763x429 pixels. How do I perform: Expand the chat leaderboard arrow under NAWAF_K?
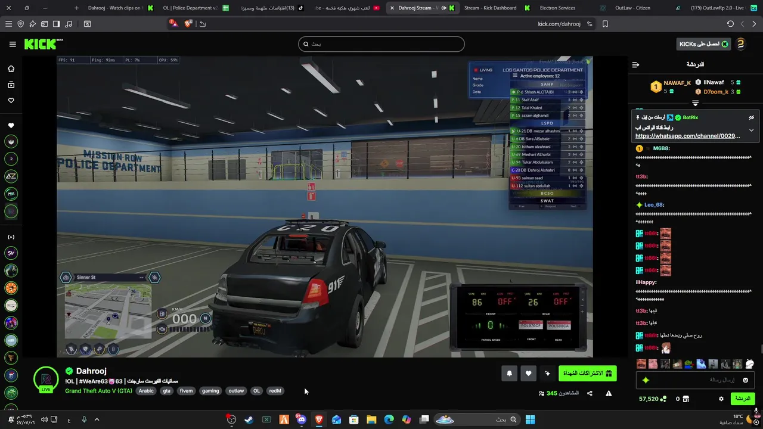(x=695, y=103)
